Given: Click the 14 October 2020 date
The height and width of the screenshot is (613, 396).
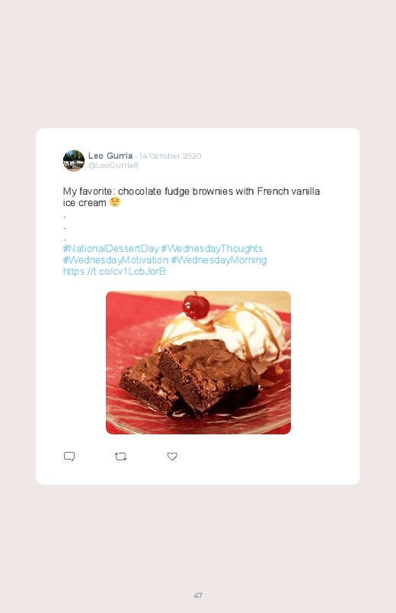Looking at the screenshot, I should coord(170,156).
